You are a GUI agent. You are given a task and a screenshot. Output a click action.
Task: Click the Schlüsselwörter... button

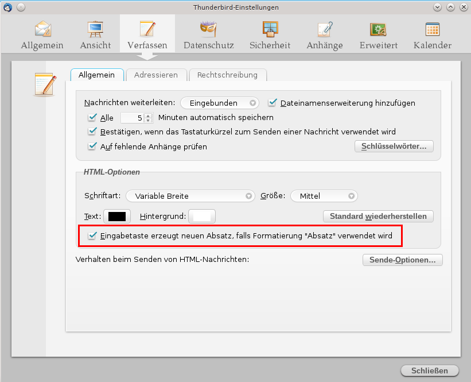394,146
